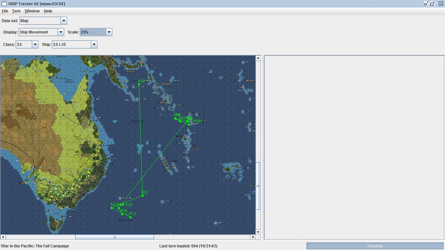Open the File menu
The height and width of the screenshot is (250, 445).
coord(5,11)
